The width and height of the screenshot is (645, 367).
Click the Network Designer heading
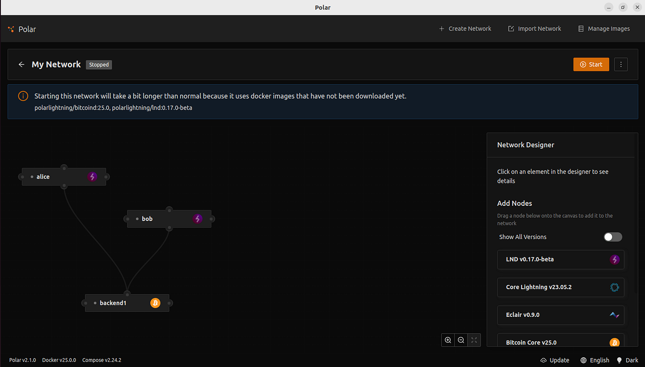coord(526,145)
